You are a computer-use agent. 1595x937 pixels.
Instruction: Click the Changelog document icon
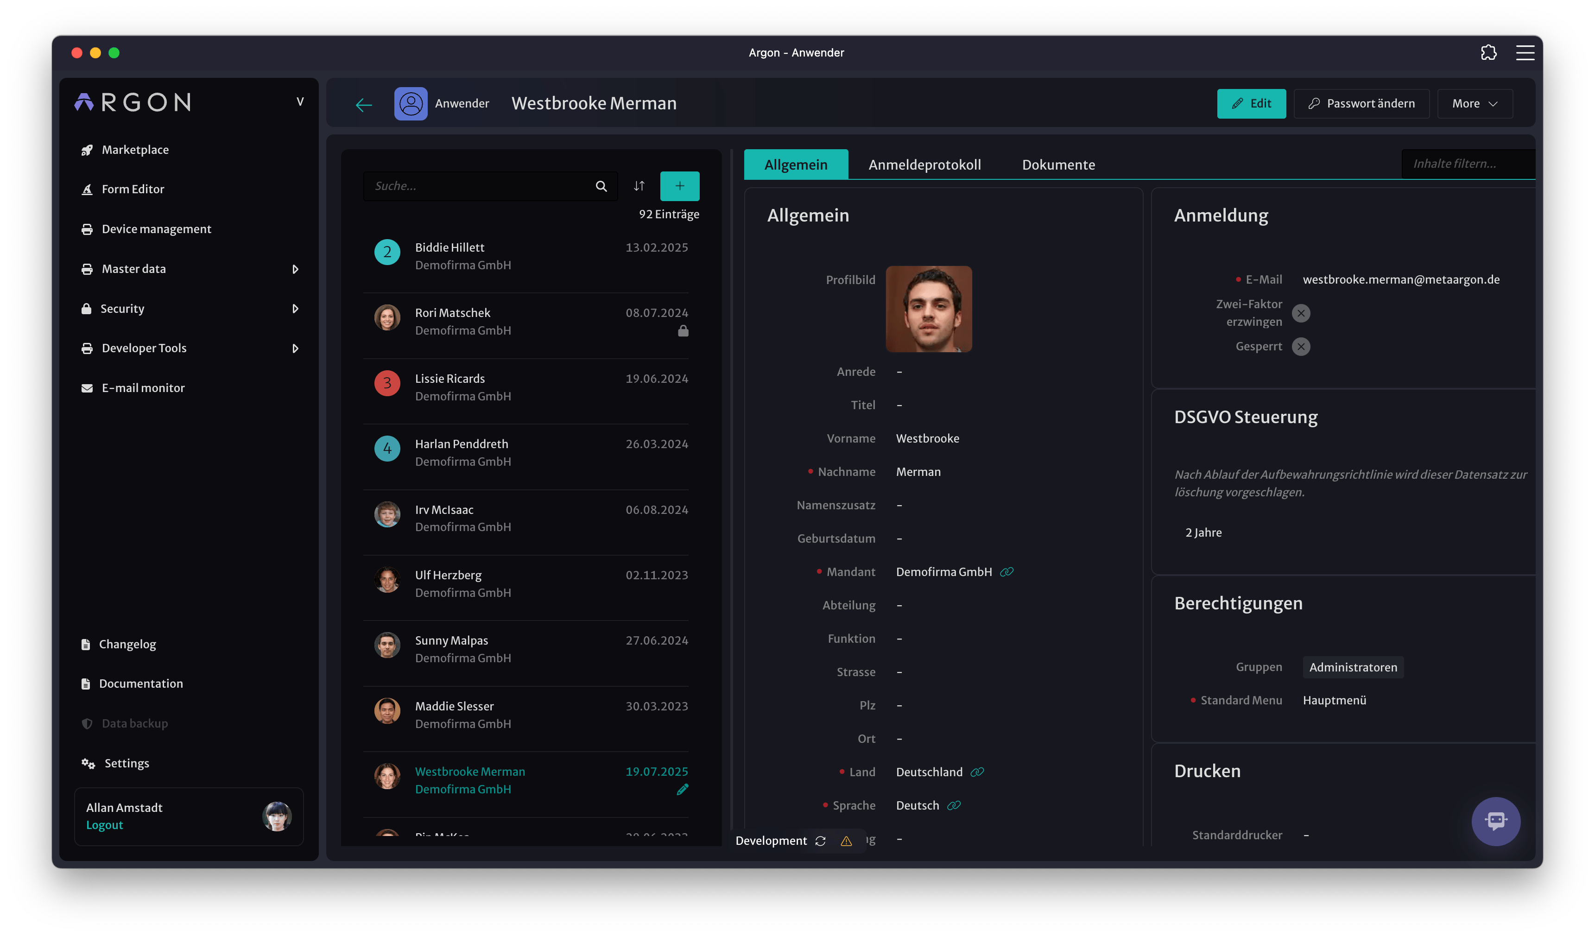(x=85, y=645)
